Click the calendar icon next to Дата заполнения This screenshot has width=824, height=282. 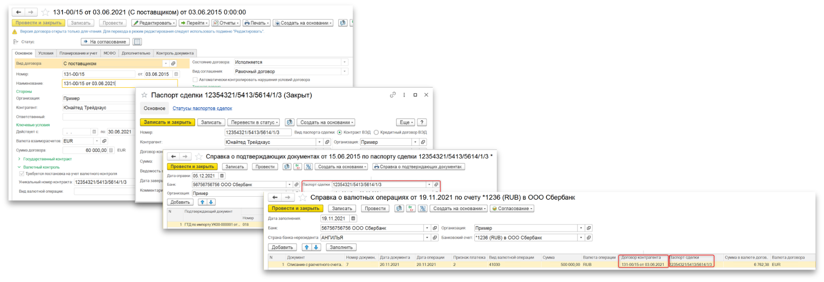353,218
